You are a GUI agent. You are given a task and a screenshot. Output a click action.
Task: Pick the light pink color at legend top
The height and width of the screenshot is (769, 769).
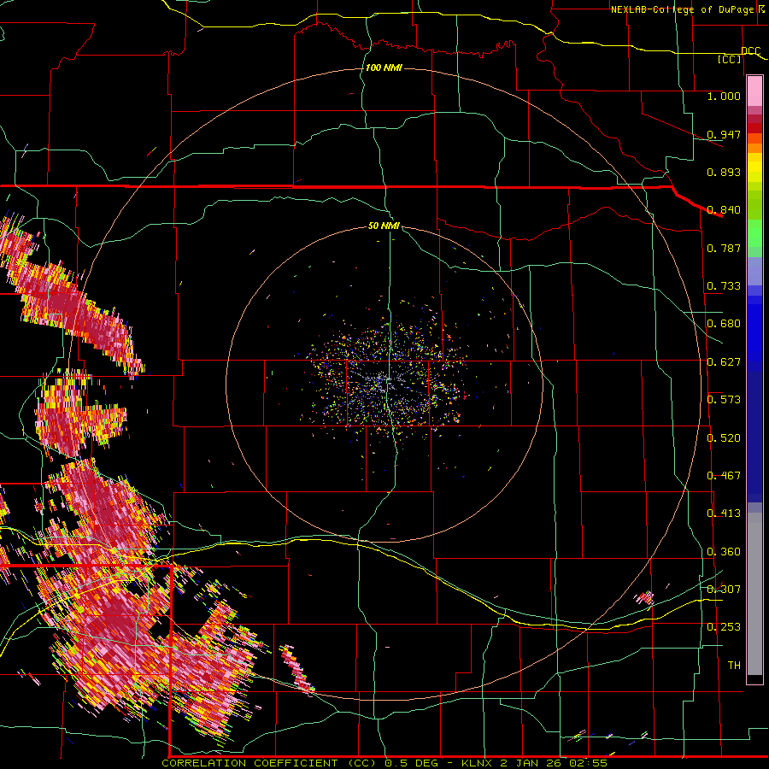(754, 91)
